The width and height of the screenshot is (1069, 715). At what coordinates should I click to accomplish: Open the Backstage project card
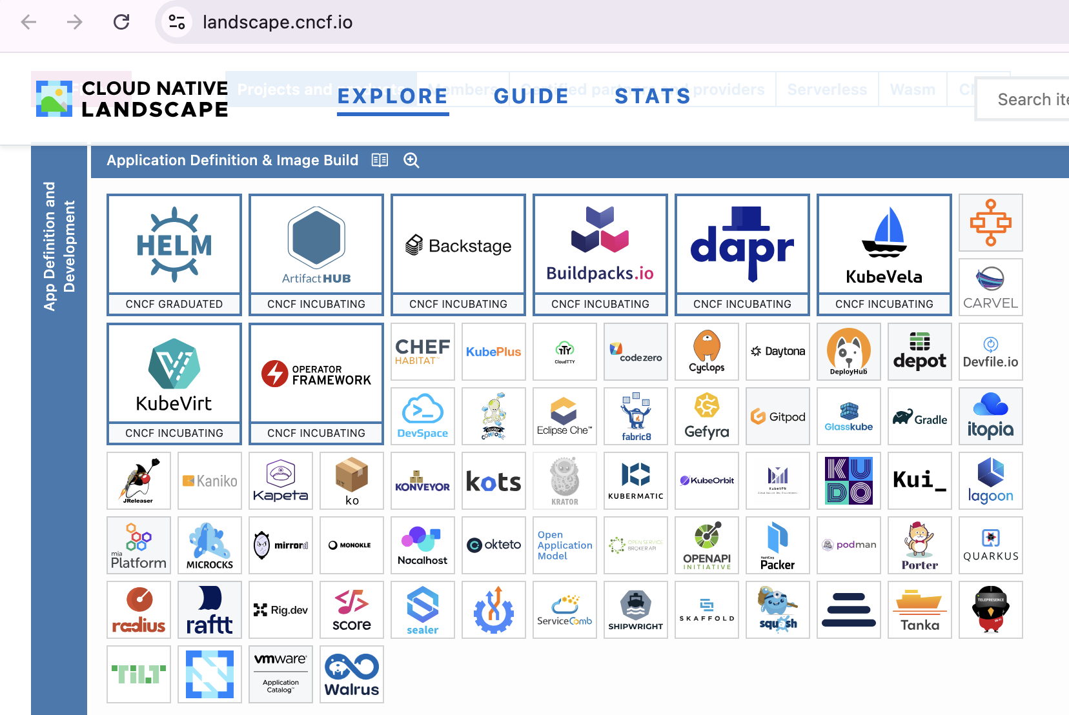458,255
